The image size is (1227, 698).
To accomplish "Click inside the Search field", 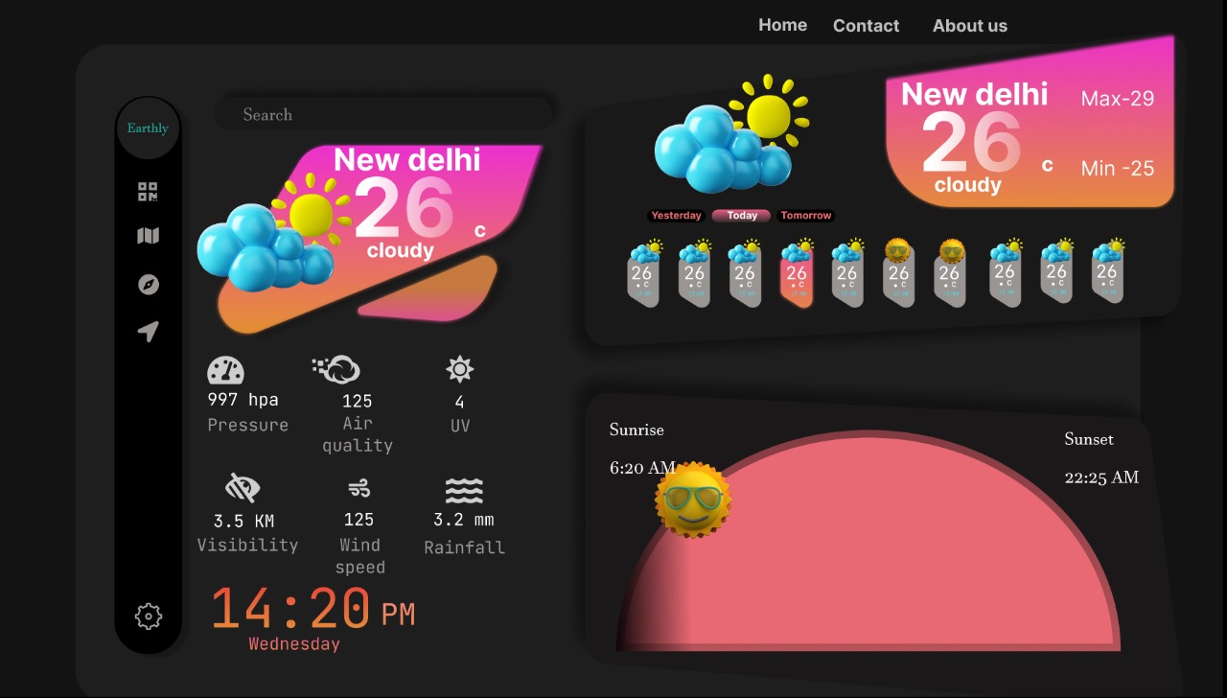I will tap(383, 113).
